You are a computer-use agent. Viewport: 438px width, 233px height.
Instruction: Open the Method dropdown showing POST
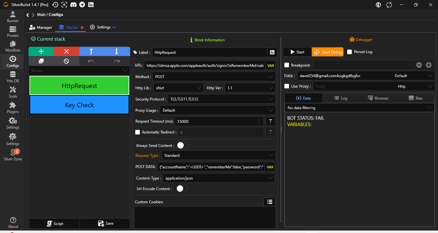(214, 77)
